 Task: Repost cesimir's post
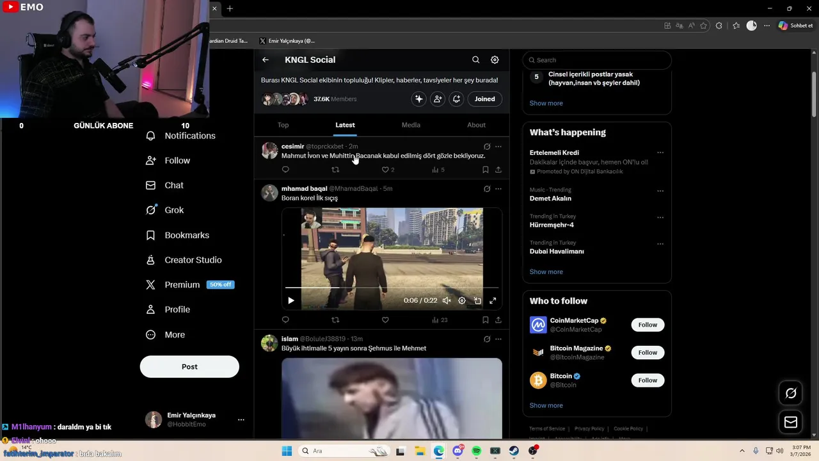point(335,170)
